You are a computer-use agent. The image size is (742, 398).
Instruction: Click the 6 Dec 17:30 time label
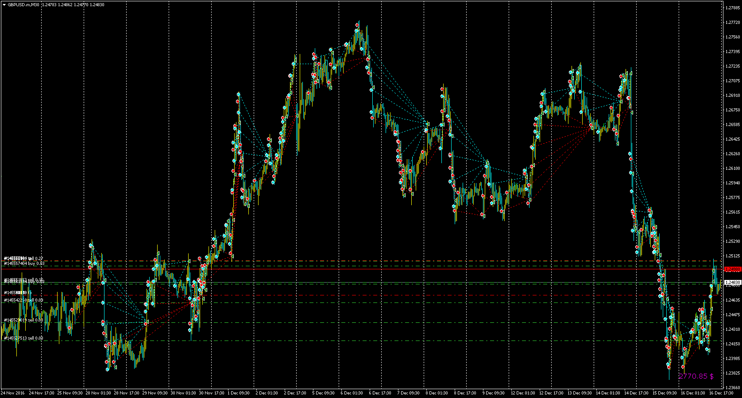380,393
